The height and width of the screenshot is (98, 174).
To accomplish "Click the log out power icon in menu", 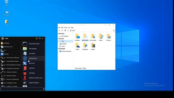I will pyautogui.click(x=42, y=38).
